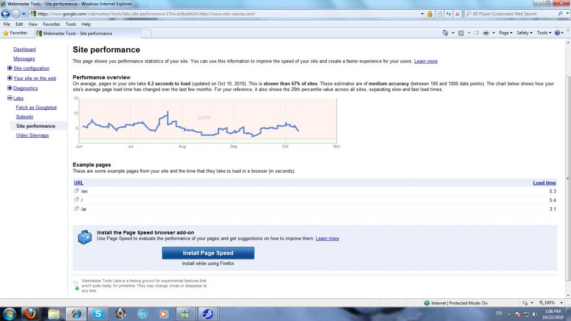This screenshot has height=321, width=571.
Task: Sort the table by Load time
Action: click(544, 183)
